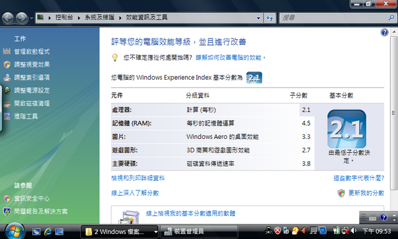Click red shield security alert tray icon

point(278,231)
